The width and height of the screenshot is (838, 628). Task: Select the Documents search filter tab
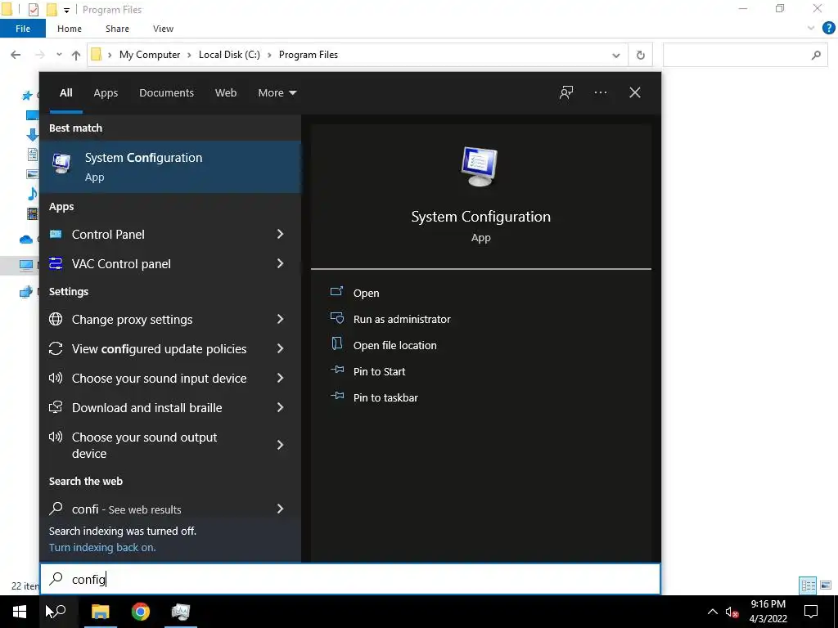(166, 92)
